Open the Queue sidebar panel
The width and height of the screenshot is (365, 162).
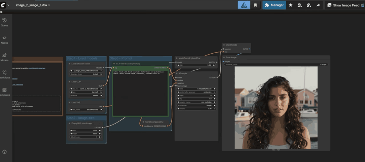(x=4, y=22)
